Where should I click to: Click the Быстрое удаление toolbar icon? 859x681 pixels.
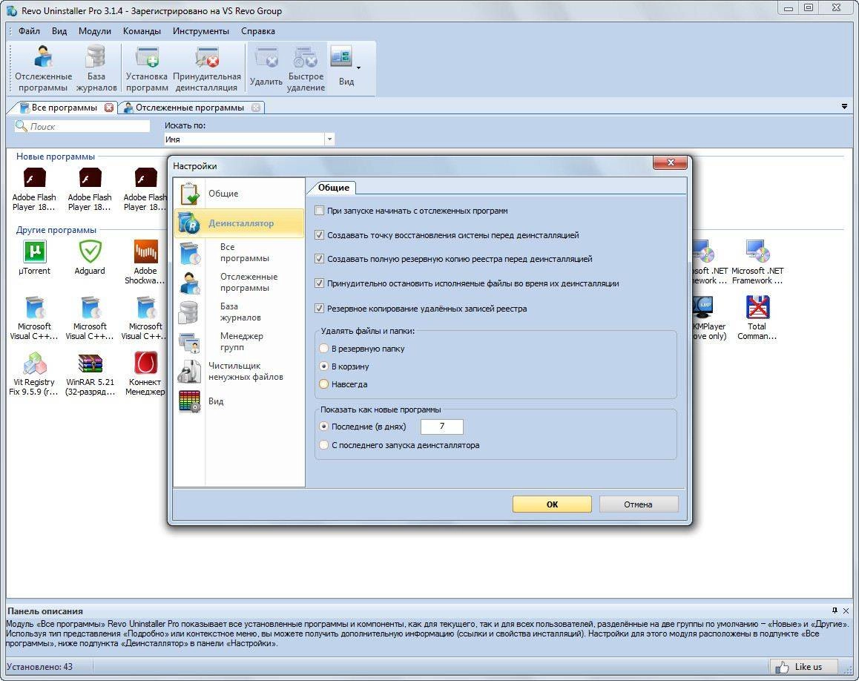(306, 68)
